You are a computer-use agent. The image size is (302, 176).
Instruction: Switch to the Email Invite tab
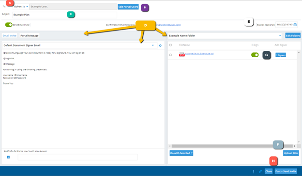coord(10,36)
